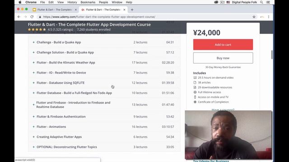The width and height of the screenshot is (289, 162).
Task: Click 17 lectures in Klimatic Weather row
Action: pos(140,63)
